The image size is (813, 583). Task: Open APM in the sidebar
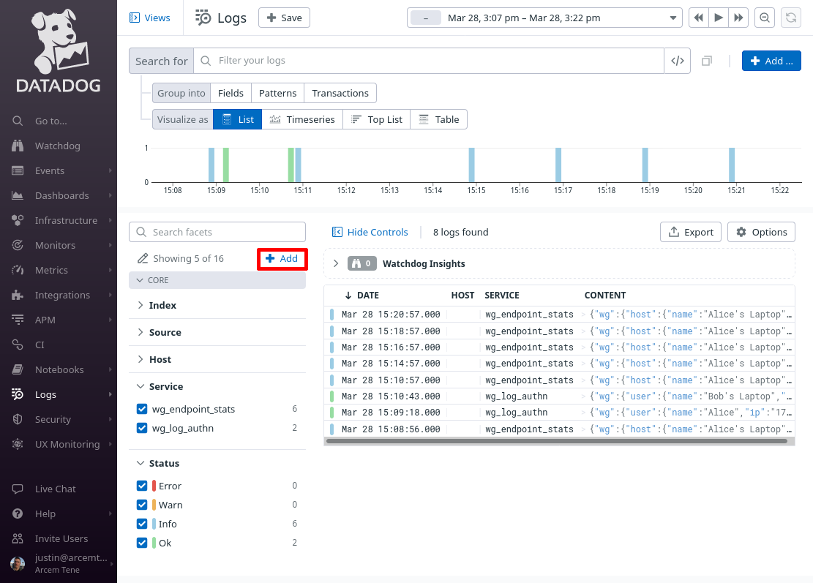45,320
